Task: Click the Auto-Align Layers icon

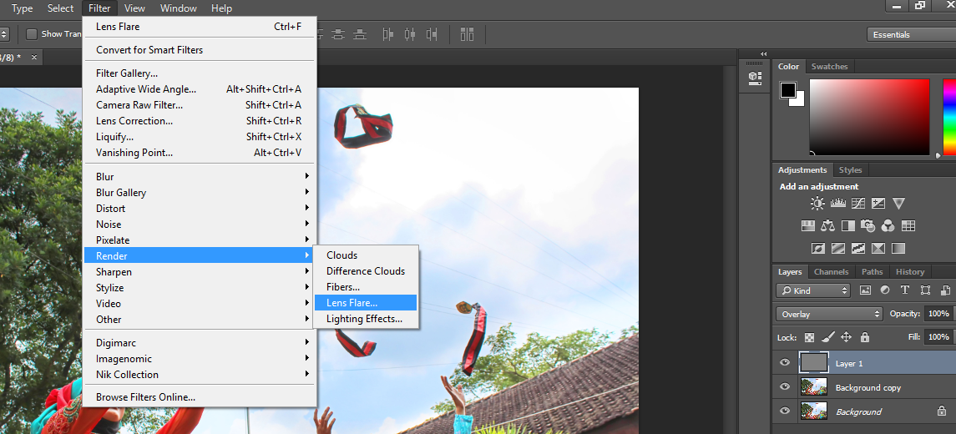Action: pyautogui.click(x=467, y=35)
